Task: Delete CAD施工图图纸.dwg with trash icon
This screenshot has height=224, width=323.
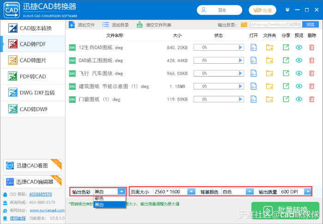Action: point(311,60)
